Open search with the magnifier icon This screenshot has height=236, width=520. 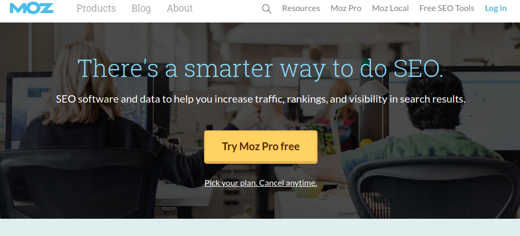[267, 8]
